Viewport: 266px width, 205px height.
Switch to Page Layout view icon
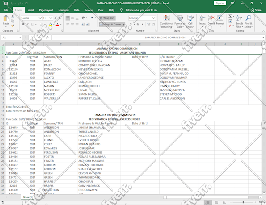216,202
